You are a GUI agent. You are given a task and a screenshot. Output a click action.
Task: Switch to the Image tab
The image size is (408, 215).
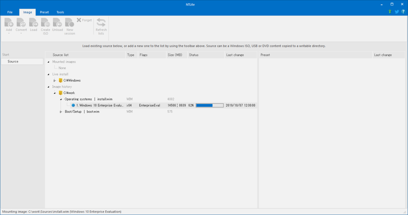pyautogui.click(x=28, y=12)
